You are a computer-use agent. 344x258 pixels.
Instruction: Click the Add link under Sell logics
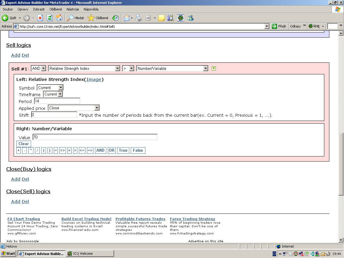tap(16, 55)
